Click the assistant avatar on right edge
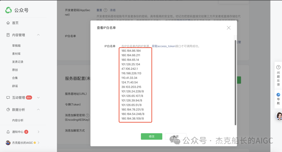Image resolution: width=282 pixels, height=152 pixels. point(279,116)
